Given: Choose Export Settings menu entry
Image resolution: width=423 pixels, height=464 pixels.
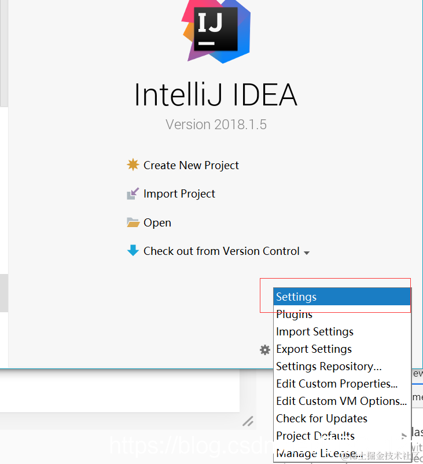Looking at the screenshot, I should [x=342, y=349].
